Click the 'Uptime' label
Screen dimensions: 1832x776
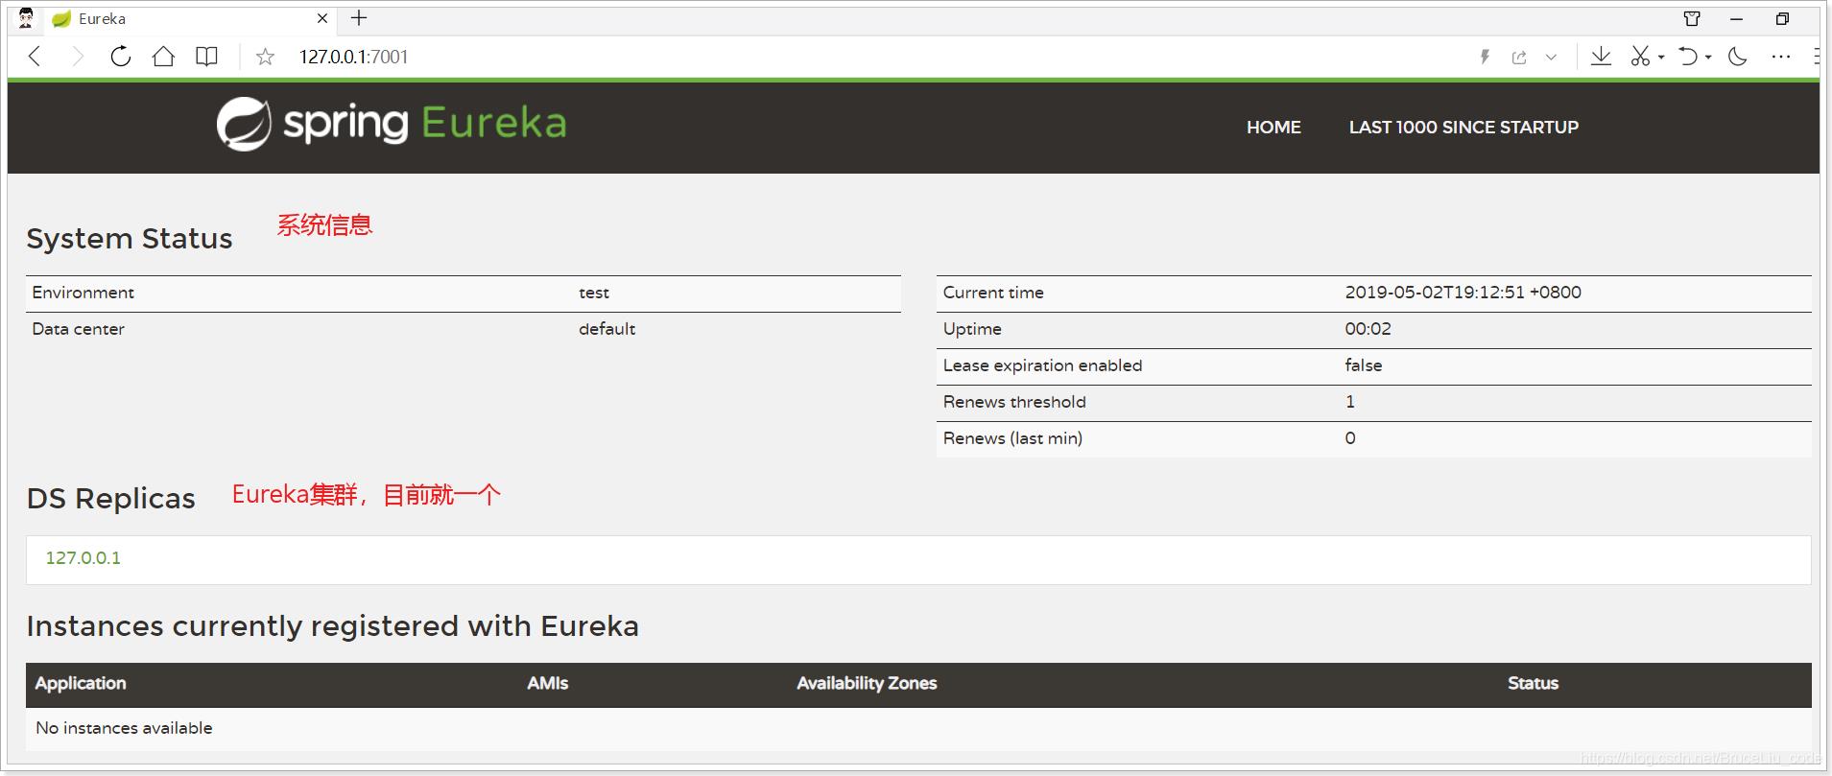click(972, 329)
